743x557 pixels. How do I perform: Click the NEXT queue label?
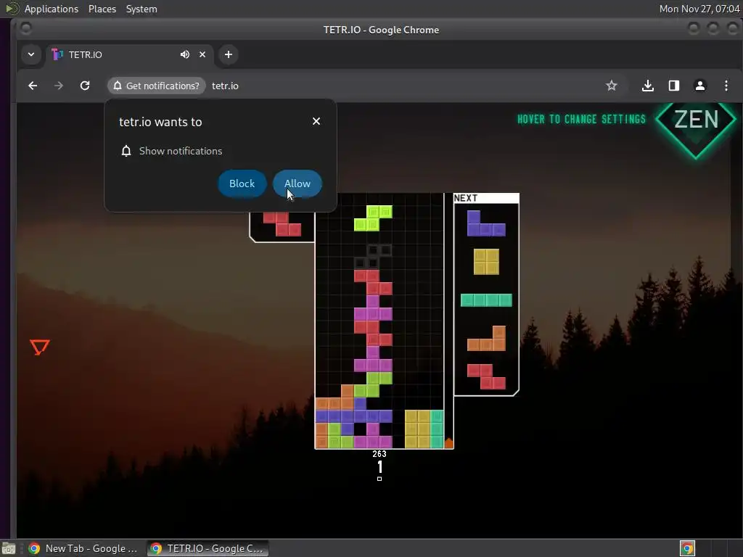pyautogui.click(x=465, y=198)
